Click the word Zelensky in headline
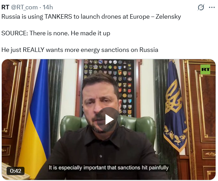Viewport: 218px width, 181px height. click(168, 17)
